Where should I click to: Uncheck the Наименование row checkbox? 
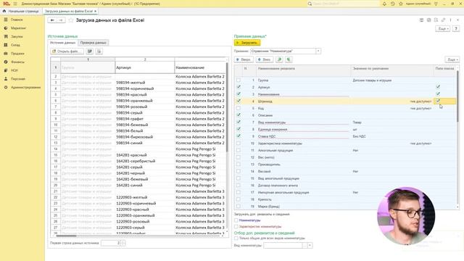pos(239,94)
